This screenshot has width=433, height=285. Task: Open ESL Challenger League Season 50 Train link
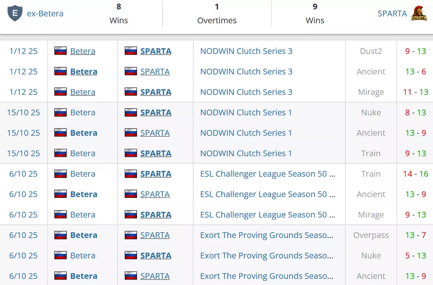267,174
